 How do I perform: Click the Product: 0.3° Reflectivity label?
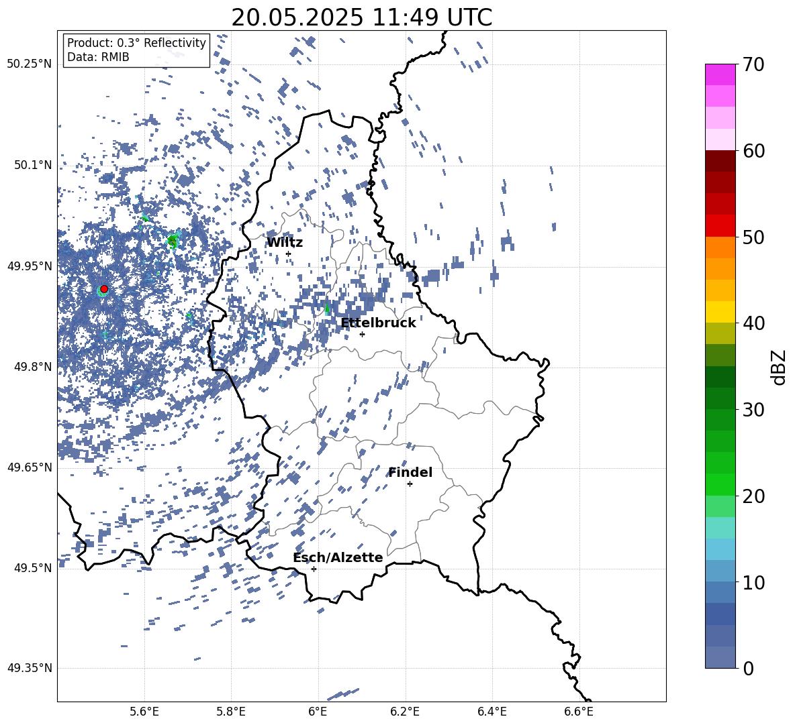point(136,43)
